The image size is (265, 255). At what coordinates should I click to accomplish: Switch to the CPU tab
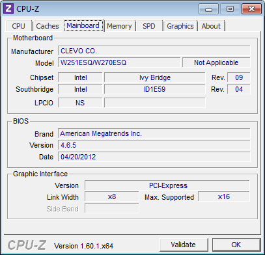[x=18, y=26]
